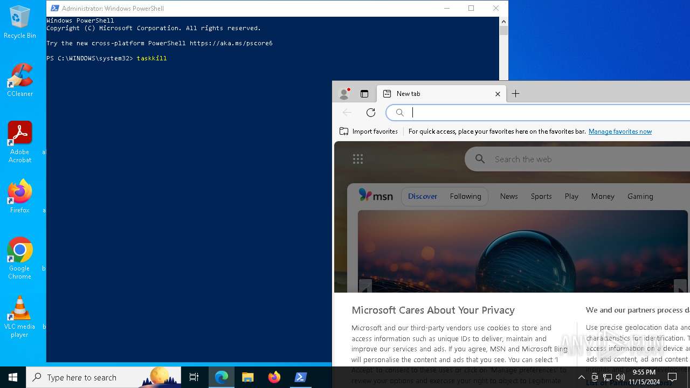Open the MSN apps grid icon
Viewport: 690px width, 388px height.
(x=358, y=159)
